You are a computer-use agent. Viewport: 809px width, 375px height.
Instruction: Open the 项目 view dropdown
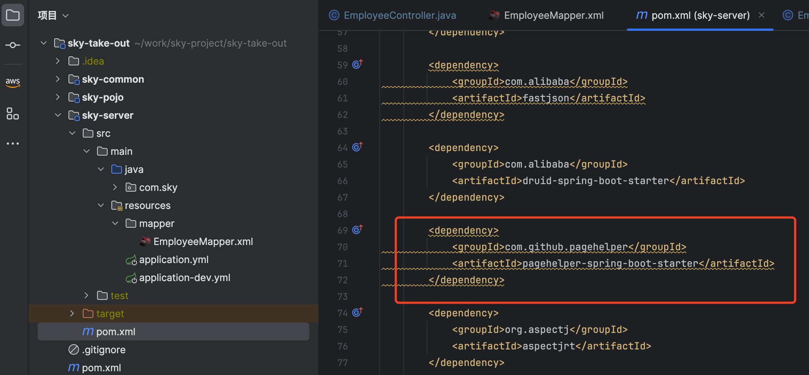[x=53, y=15]
